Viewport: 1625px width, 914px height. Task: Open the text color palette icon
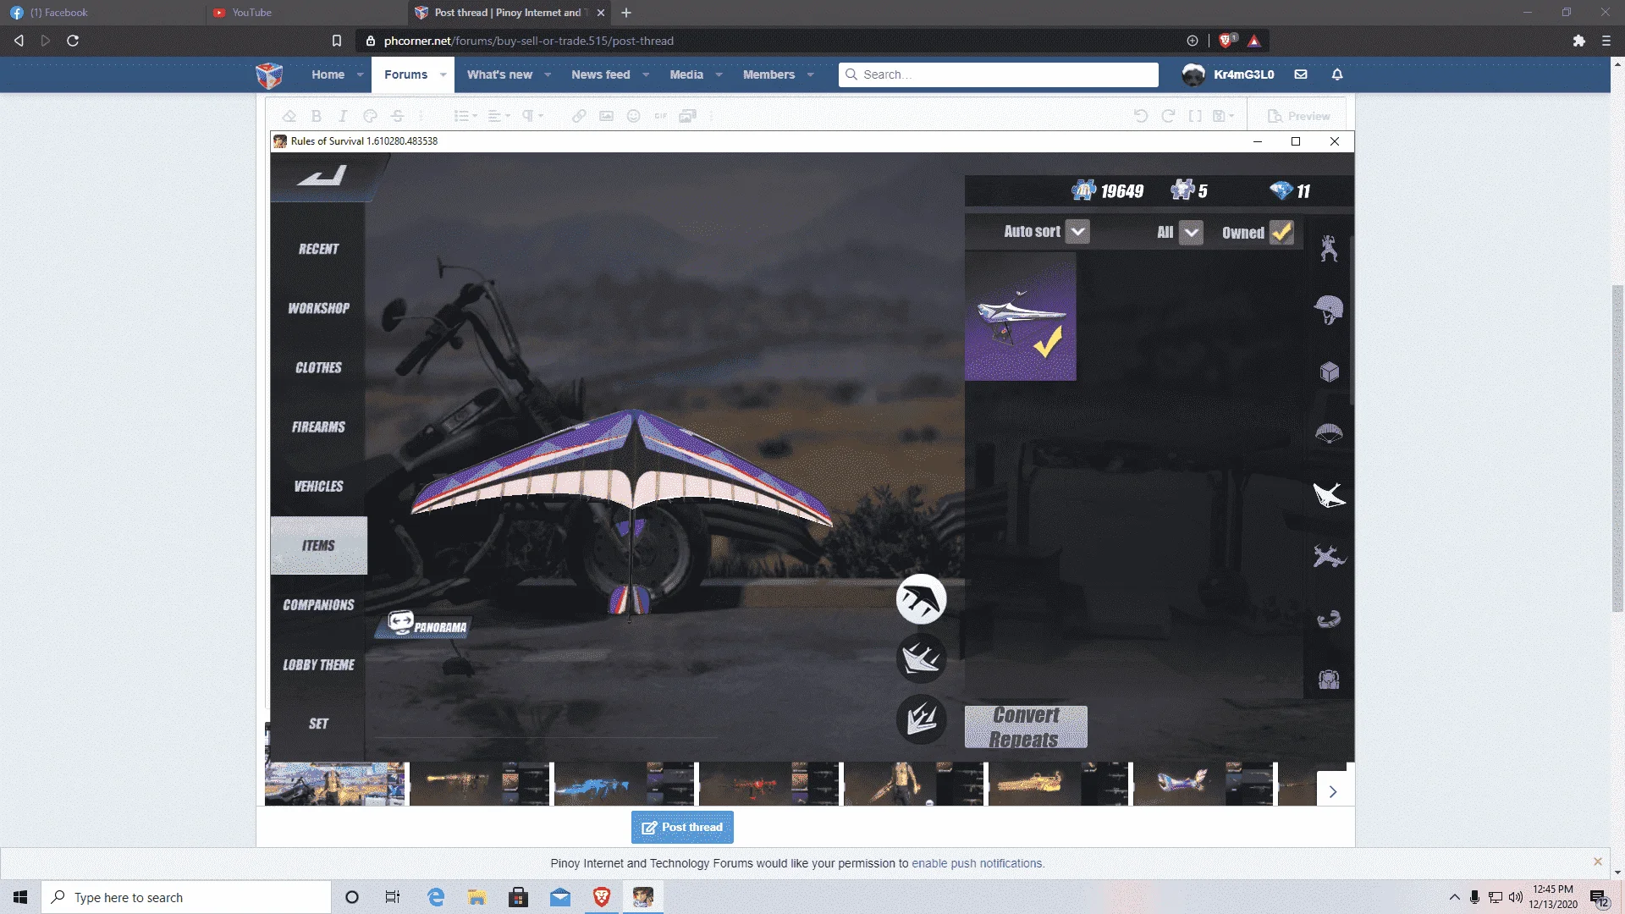pyautogui.click(x=370, y=116)
